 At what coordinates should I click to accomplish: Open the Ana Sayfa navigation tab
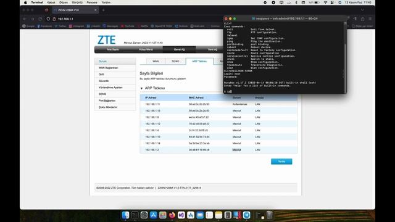click(112, 49)
